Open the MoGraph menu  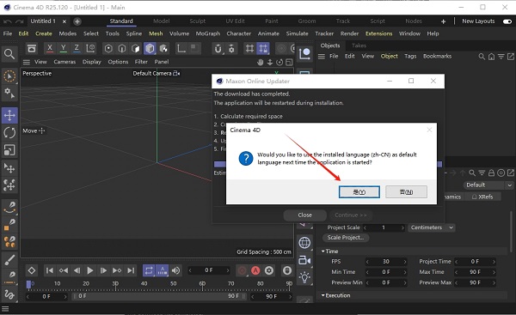(x=207, y=33)
